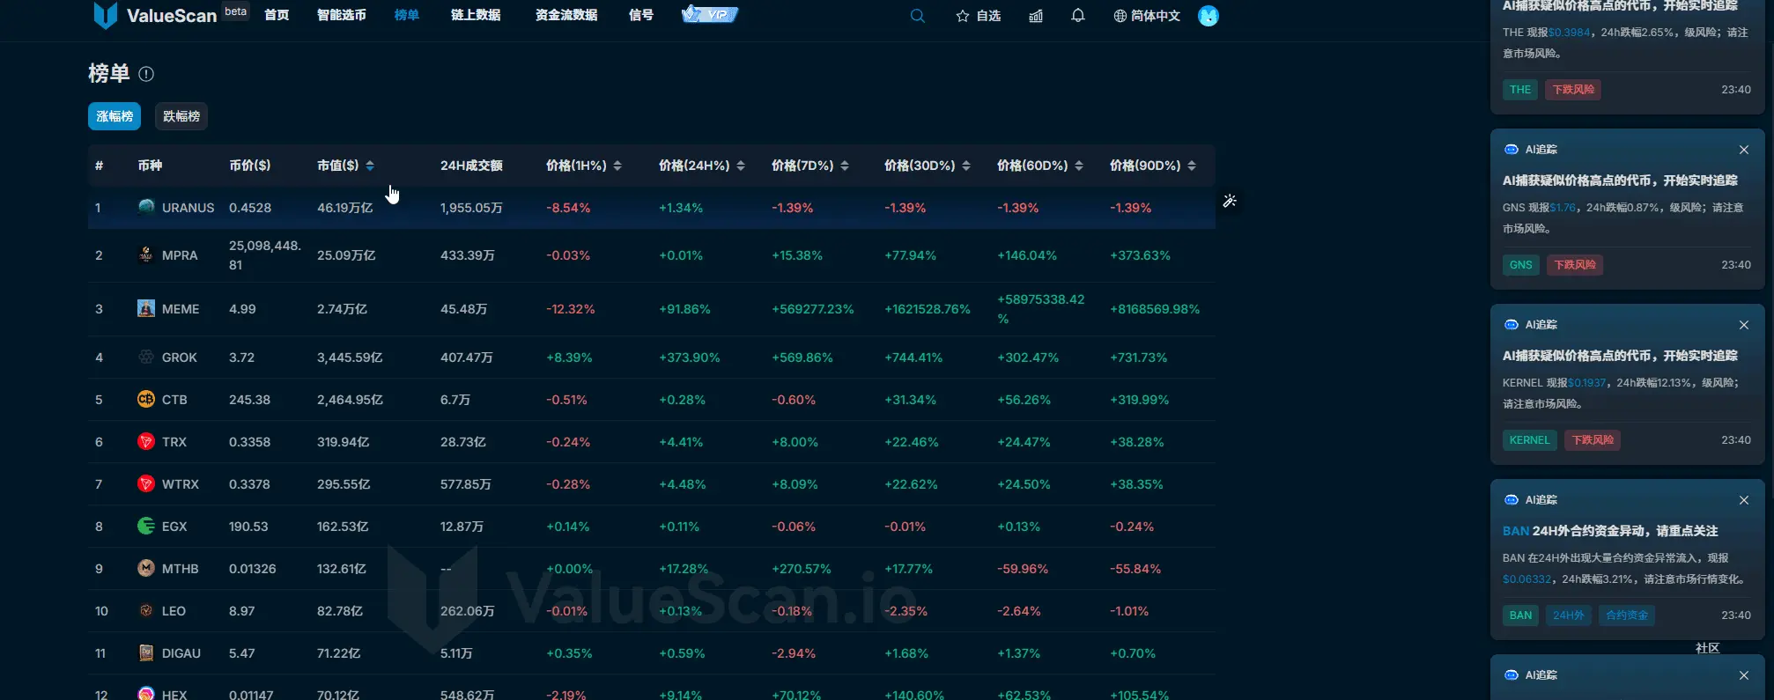This screenshot has width=1774, height=700.
Task: Click the WTRX coin icon
Action: point(146,483)
